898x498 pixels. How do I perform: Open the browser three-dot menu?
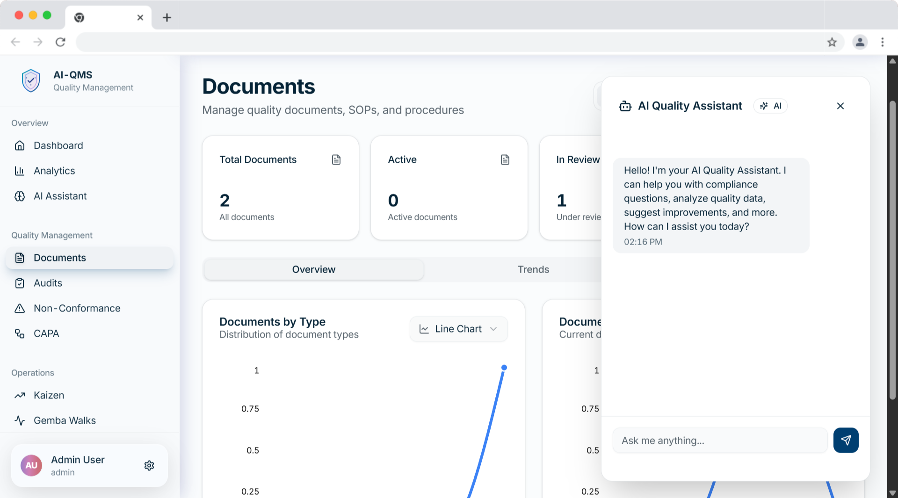coord(883,42)
